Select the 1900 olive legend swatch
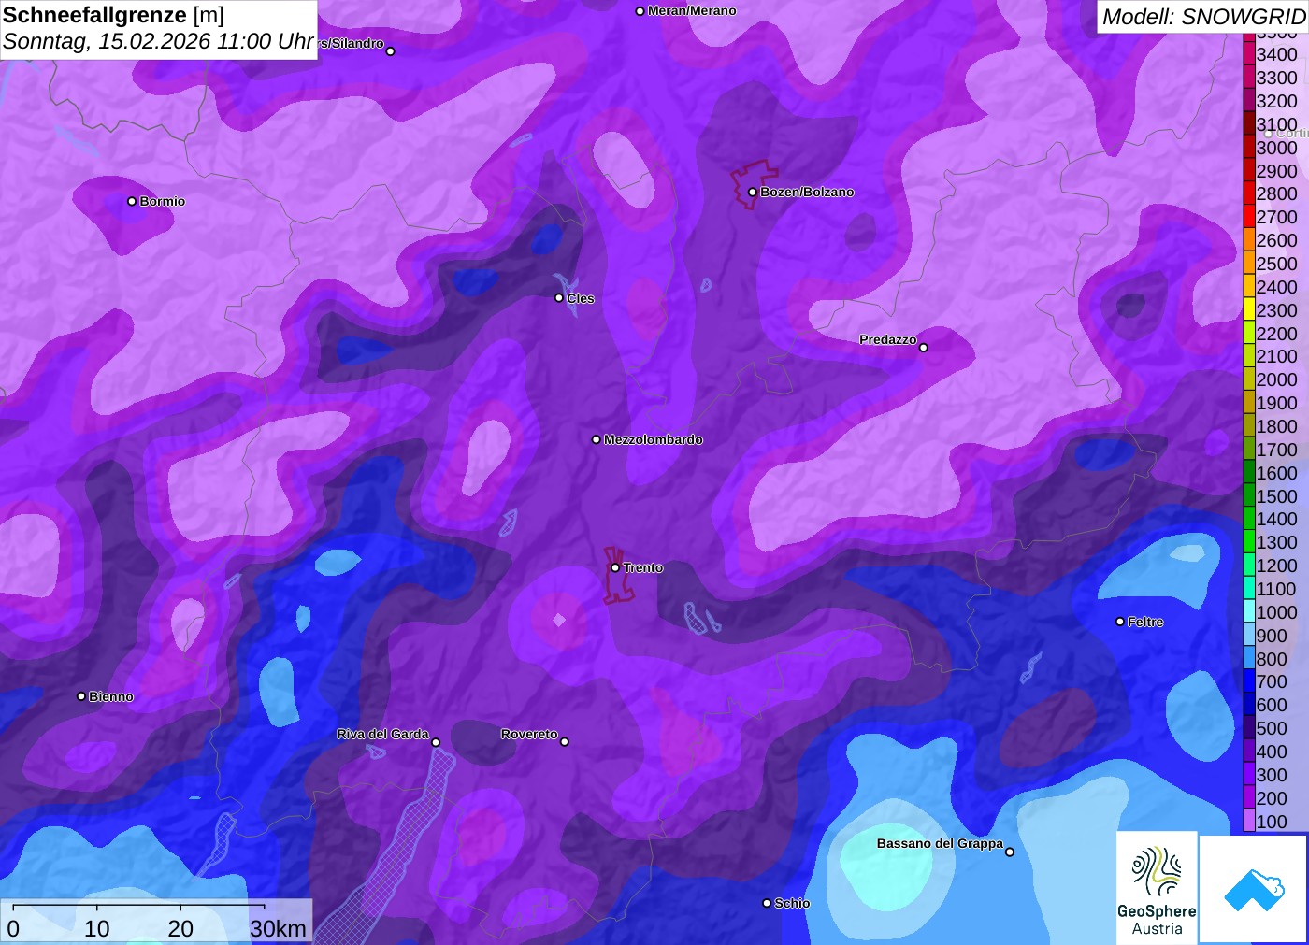The width and height of the screenshot is (1309, 945). 1249,402
